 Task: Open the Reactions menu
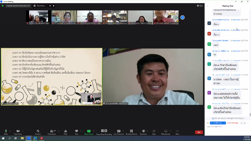tap(144, 132)
